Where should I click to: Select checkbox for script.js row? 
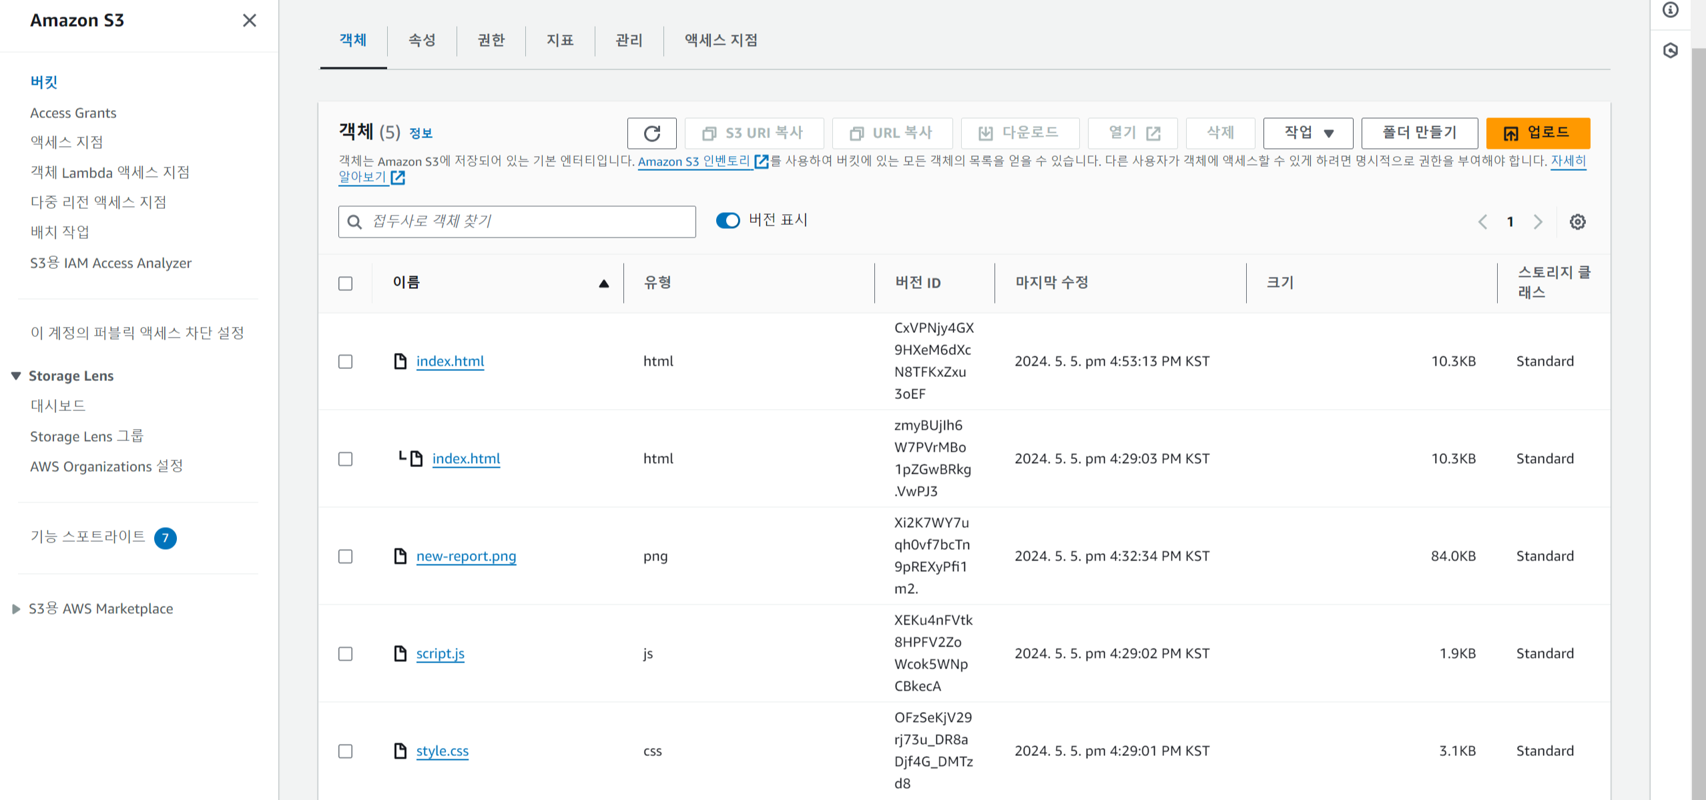tap(345, 653)
